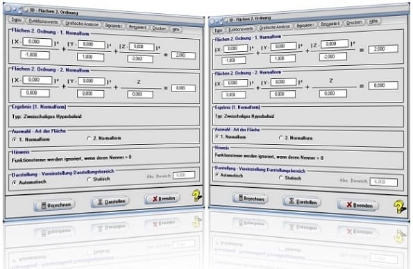
Task: Click the Beenden button with red X in left window
Action: click(162, 198)
